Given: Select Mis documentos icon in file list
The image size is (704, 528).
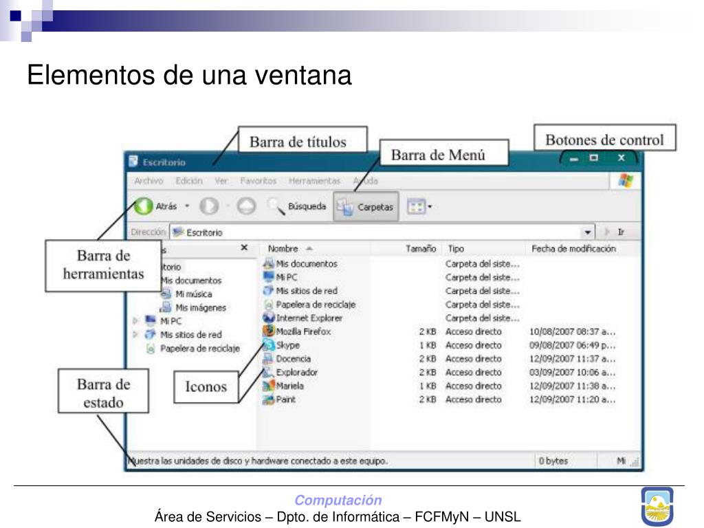Looking at the screenshot, I should [269, 263].
